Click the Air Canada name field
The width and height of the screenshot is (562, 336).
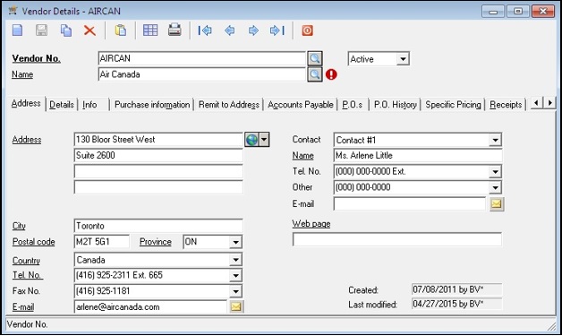[x=201, y=74]
